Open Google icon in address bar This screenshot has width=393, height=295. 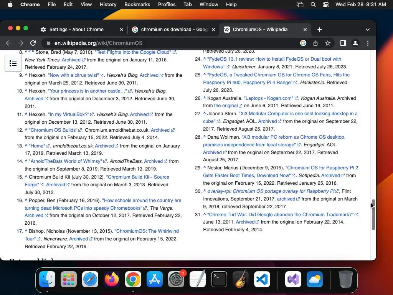[x=303, y=43]
